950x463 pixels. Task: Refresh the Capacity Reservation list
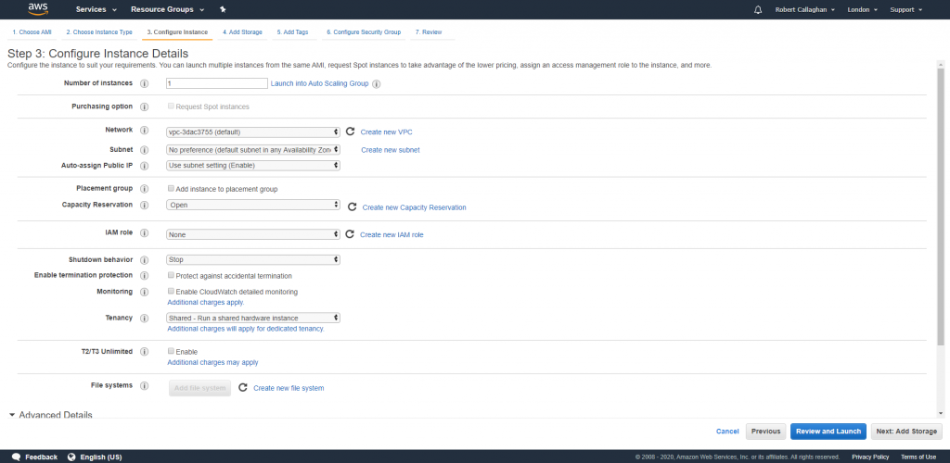click(x=352, y=206)
